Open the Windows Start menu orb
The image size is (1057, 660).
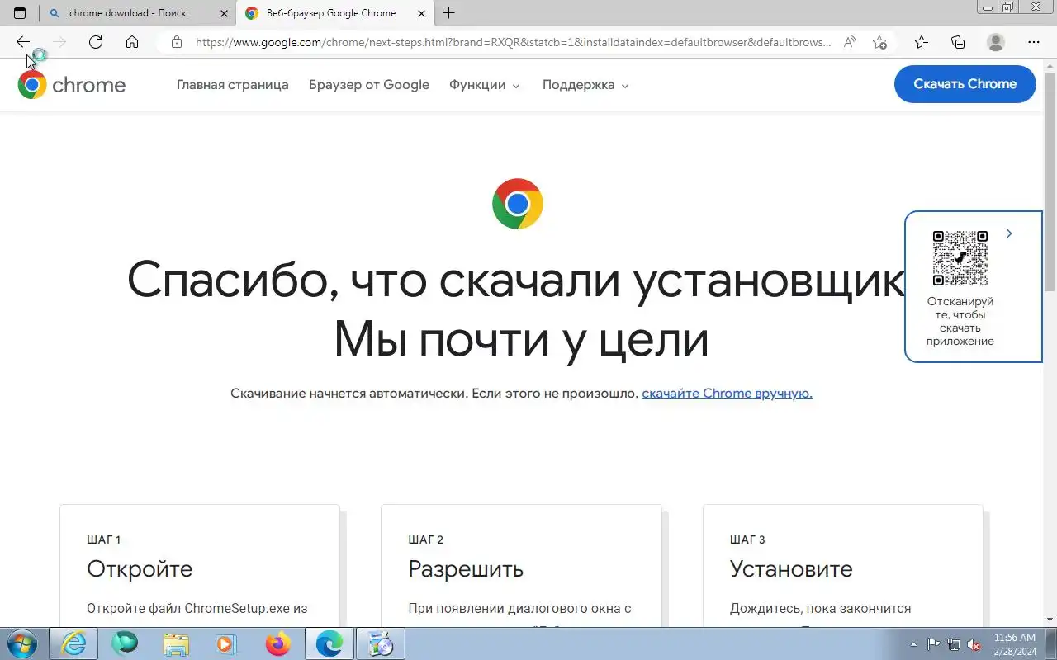21,643
